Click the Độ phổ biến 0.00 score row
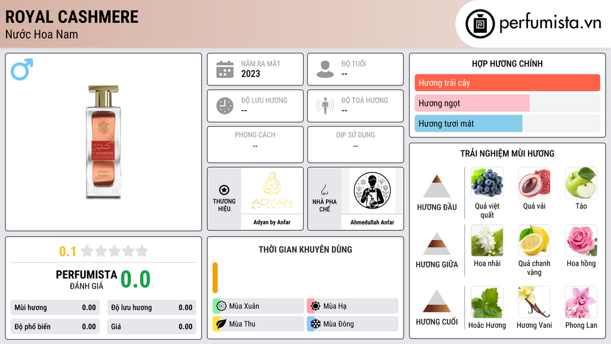 [55, 327]
